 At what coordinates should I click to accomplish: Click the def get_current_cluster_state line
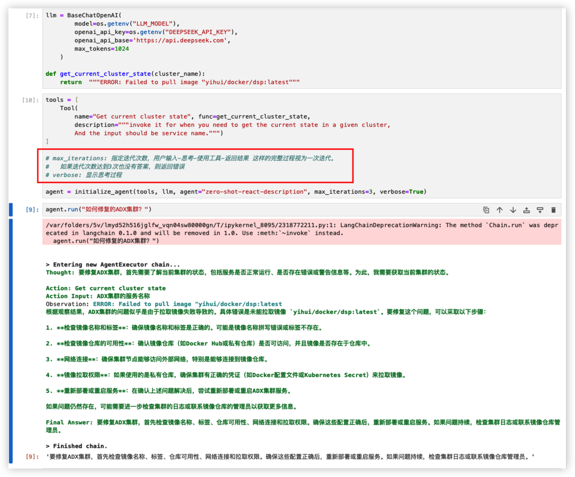point(125,74)
